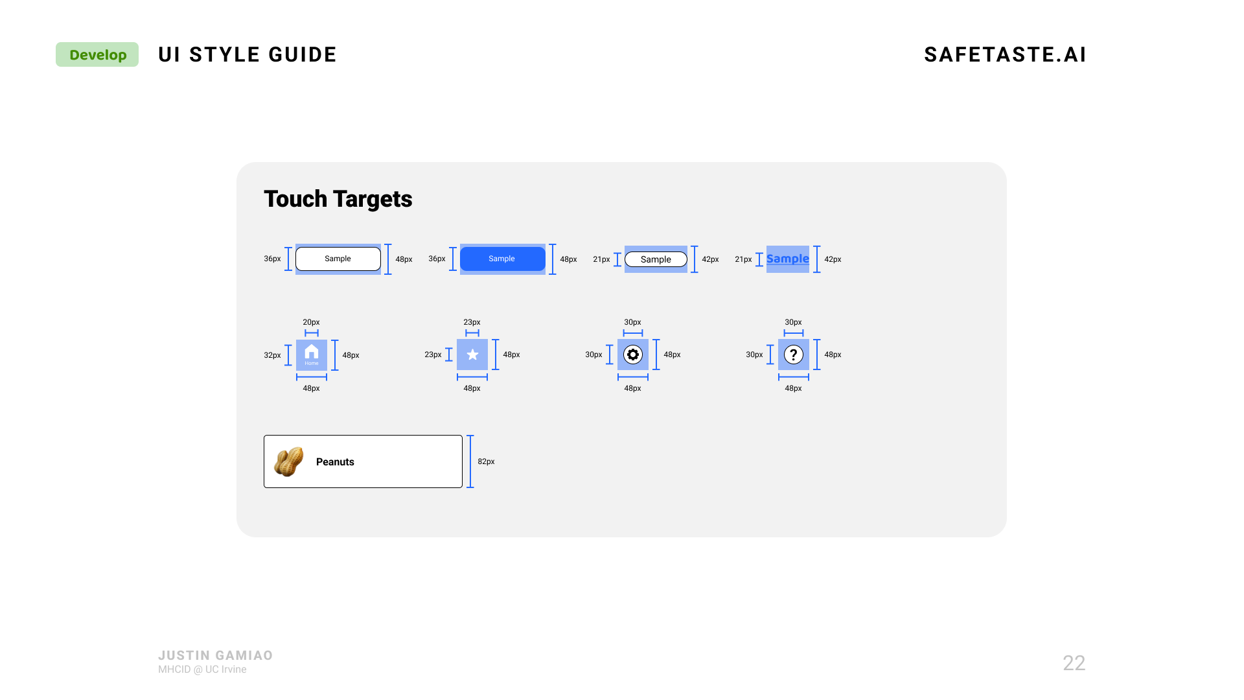Click the peanut image in card
The height and width of the screenshot is (700, 1244).
pyautogui.click(x=289, y=461)
